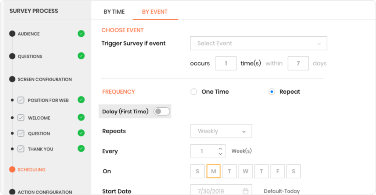Click the occurs time(s) number field
The width and height of the screenshot is (376, 195).
pyautogui.click(x=226, y=63)
